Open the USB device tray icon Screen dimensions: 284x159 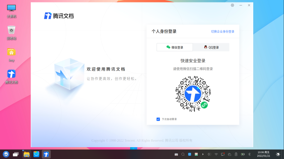pos(236,154)
